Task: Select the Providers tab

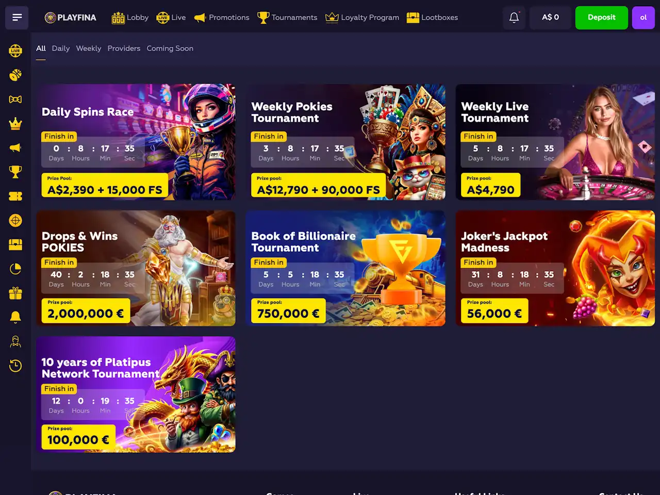Action: [124, 48]
